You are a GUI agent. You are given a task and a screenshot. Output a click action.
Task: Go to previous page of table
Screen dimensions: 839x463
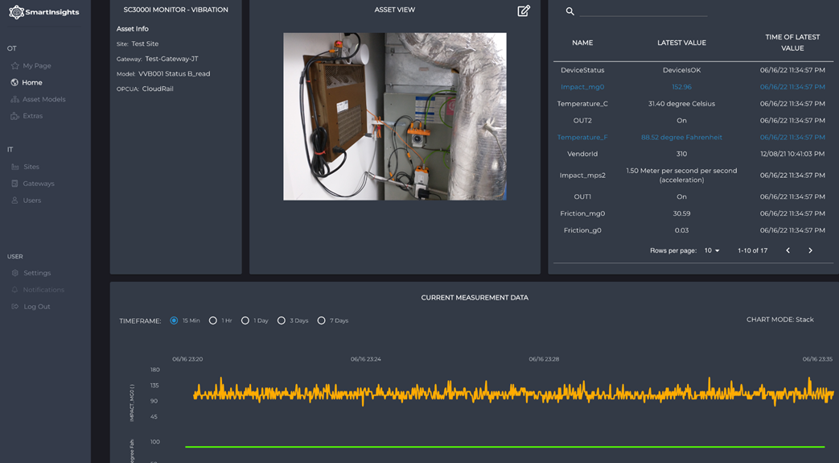click(x=788, y=250)
